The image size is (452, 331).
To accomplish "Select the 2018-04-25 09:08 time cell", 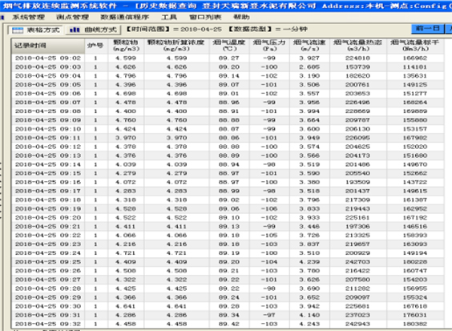I will [x=48, y=111].
